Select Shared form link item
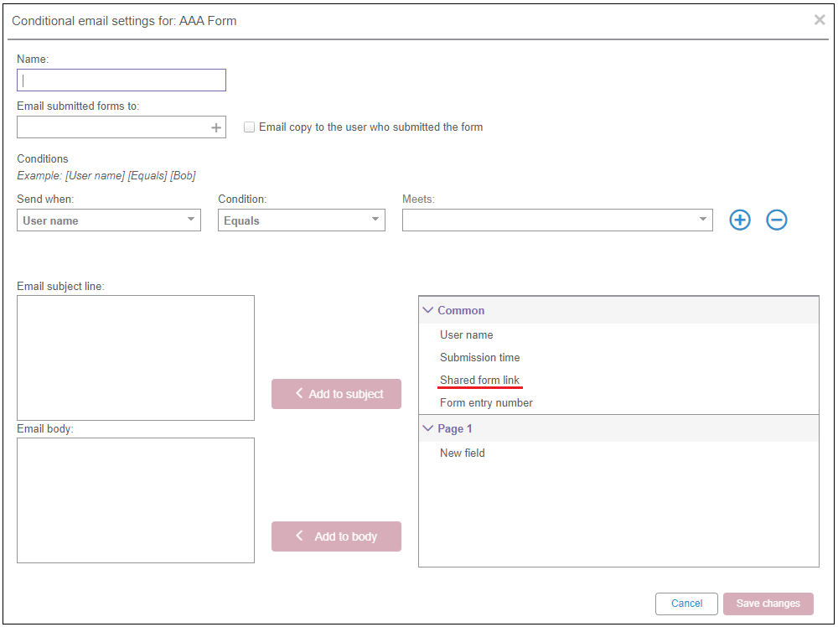 (x=479, y=380)
